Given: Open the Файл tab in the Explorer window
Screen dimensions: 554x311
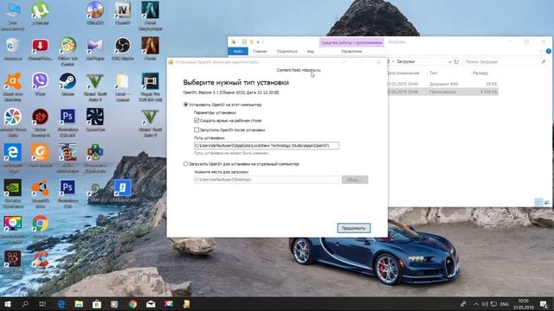Looking at the screenshot, I should point(238,52).
